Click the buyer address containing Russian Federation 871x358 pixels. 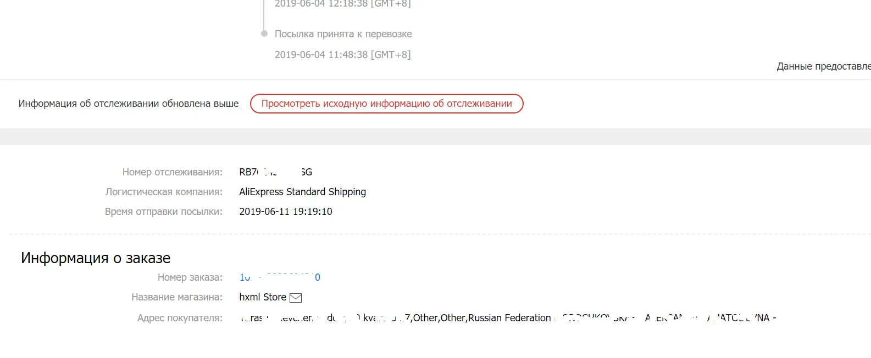tap(508, 318)
